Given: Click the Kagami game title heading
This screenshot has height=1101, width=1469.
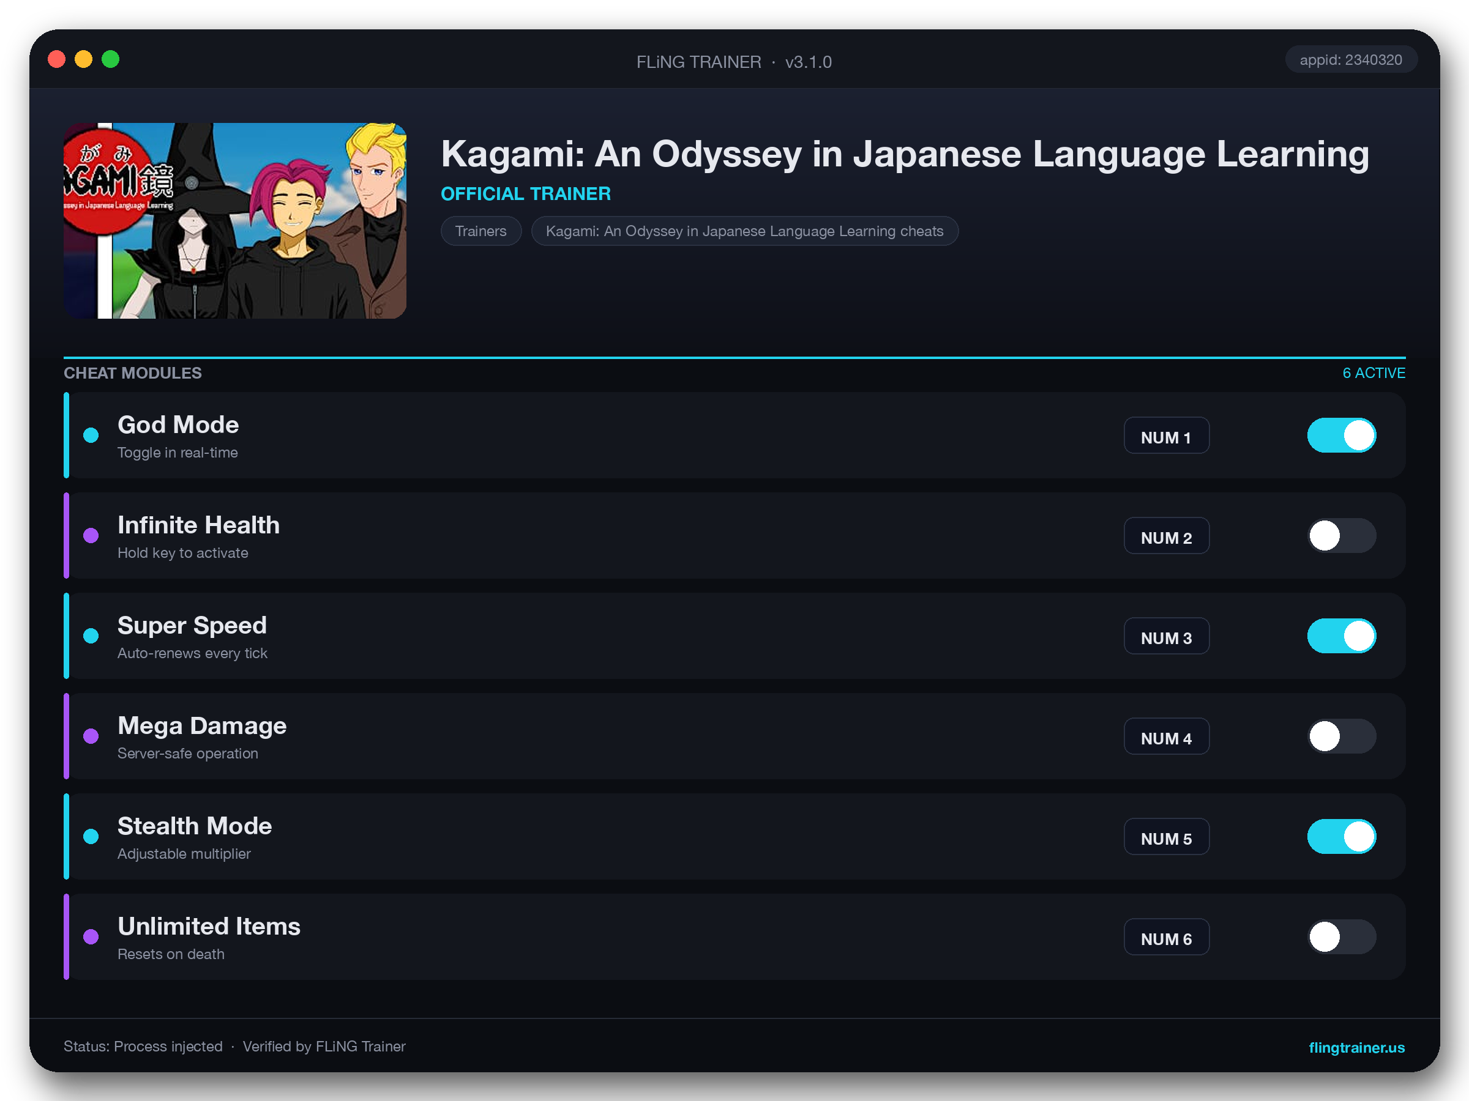Looking at the screenshot, I should click(905, 154).
